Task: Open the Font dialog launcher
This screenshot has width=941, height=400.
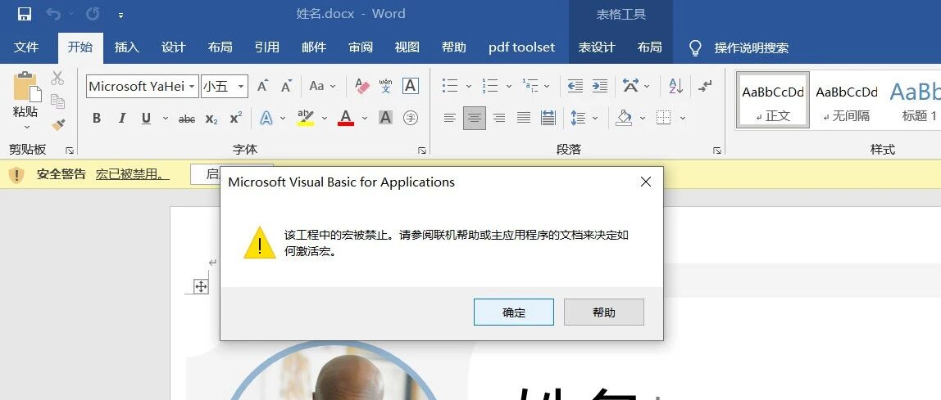Action: click(x=422, y=151)
